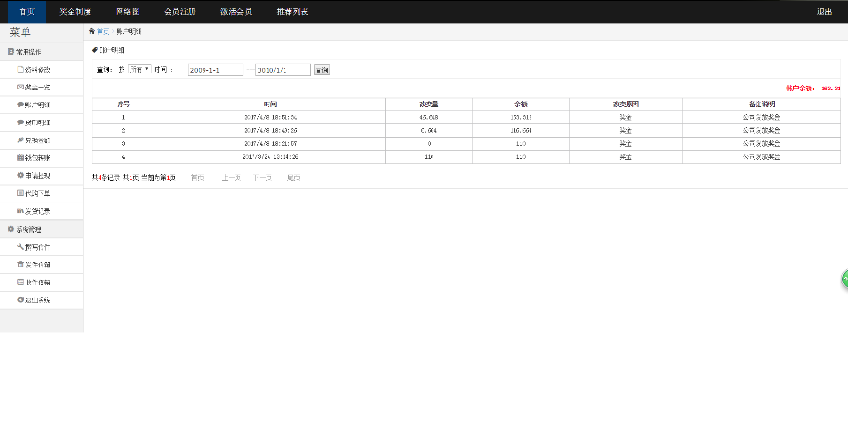
Task: Click the time cell in row 2
Action: (270, 131)
